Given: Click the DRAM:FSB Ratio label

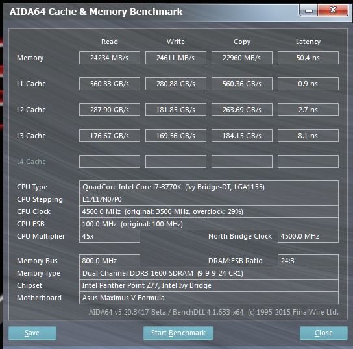Looking at the screenshot, I should point(236,261).
